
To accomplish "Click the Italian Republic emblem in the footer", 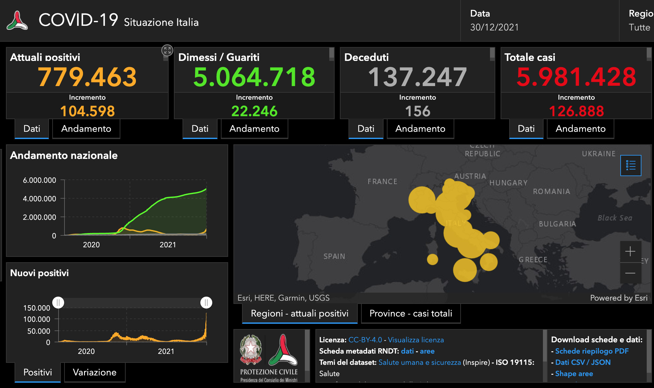I will pos(251,350).
